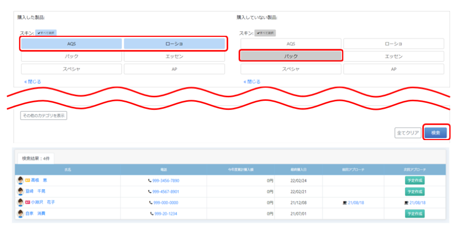Click 予定作成 button for 荏崎 千晃

coord(415,192)
